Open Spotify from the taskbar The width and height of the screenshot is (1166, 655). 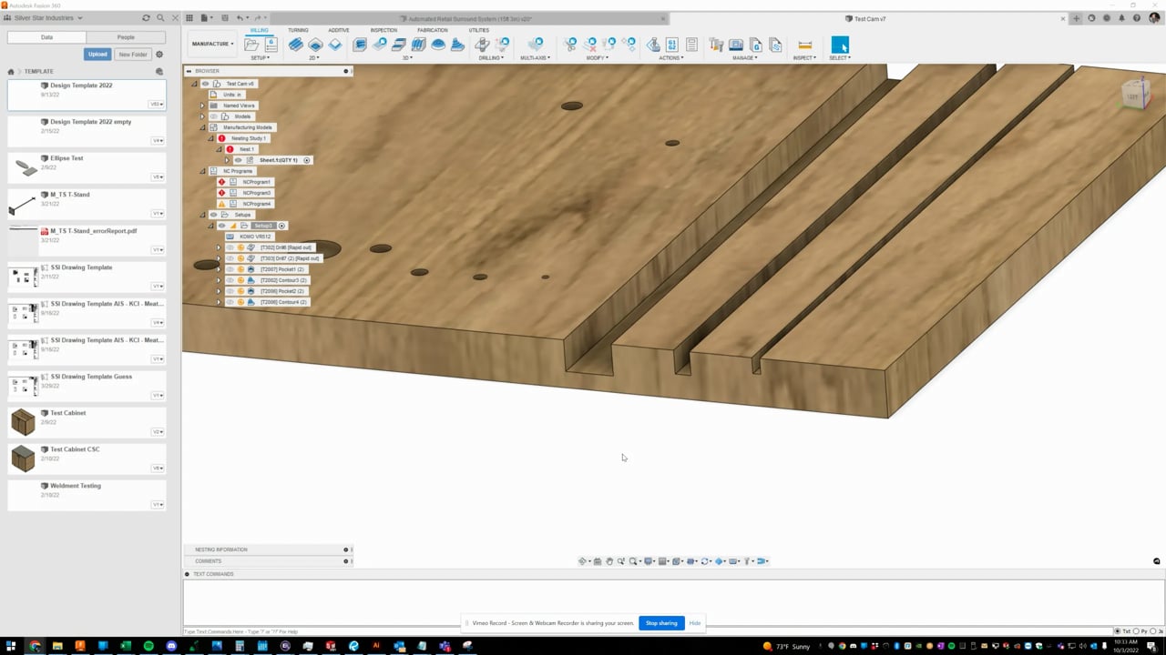pyautogui.click(x=148, y=646)
